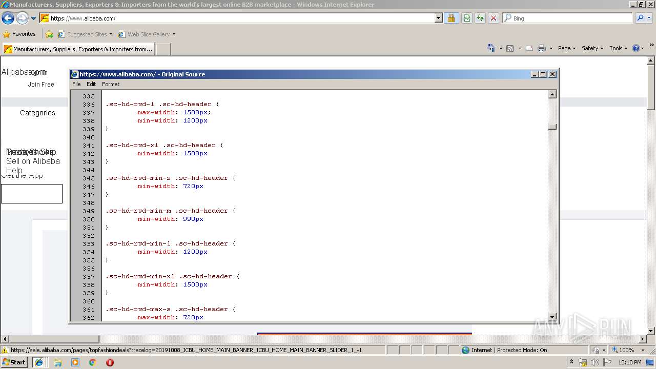Image resolution: width=656 pixels, height=369 pixels.
Task: Expand the Home button dropdown arrow
Action: (x=501, y=48)
